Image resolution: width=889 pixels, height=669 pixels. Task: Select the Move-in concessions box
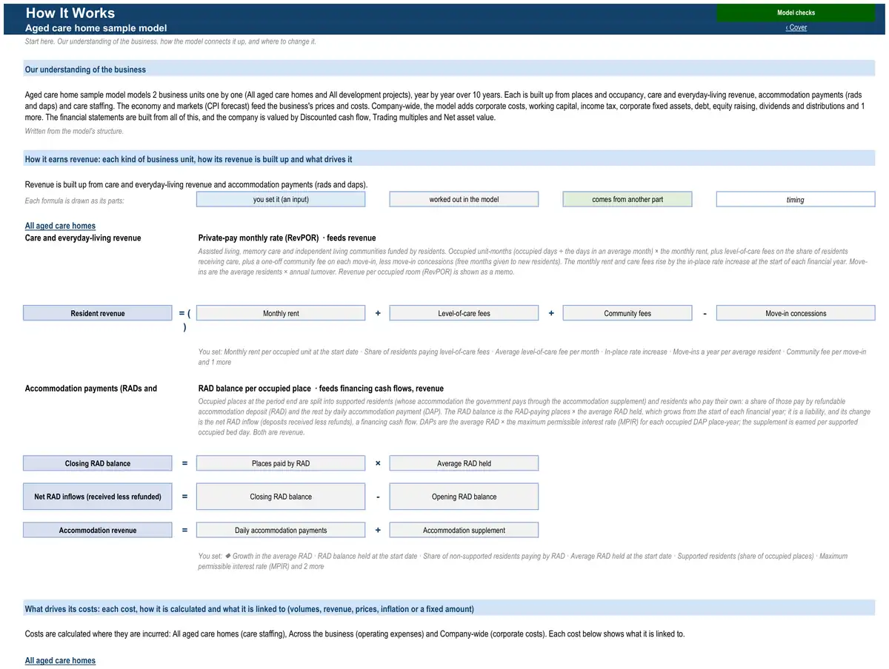[x=796, y=314]
